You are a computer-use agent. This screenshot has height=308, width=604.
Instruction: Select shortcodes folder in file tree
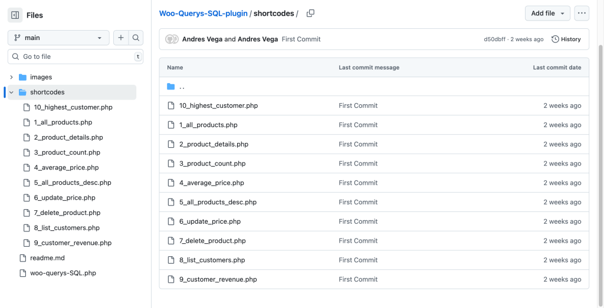47,92
